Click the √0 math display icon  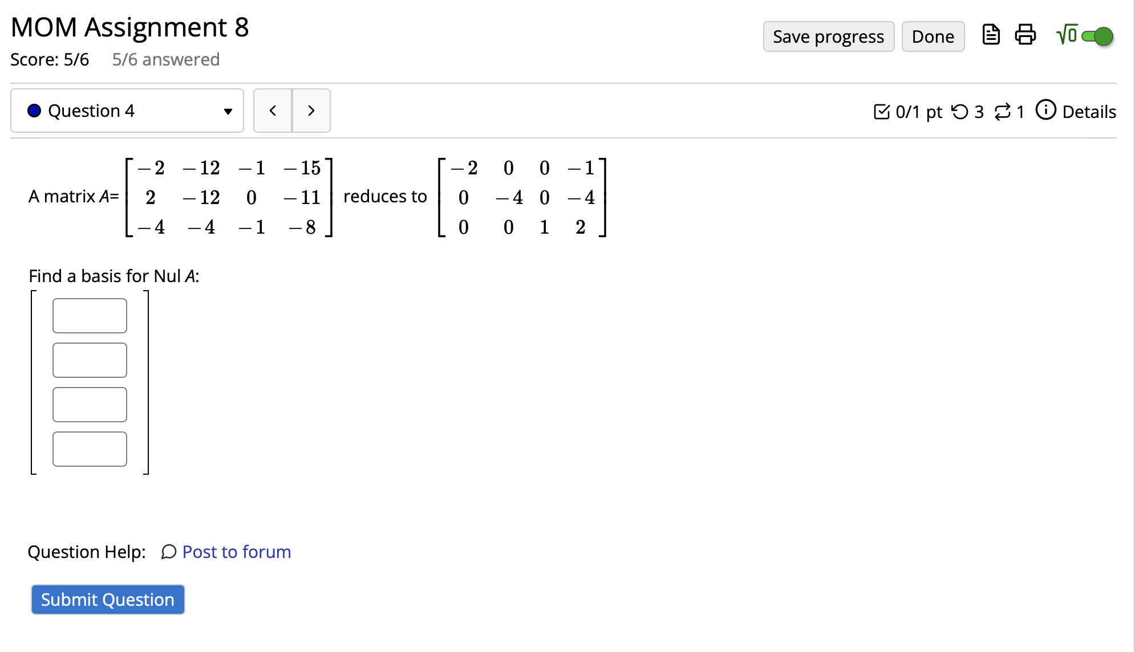coord(1065,35)
